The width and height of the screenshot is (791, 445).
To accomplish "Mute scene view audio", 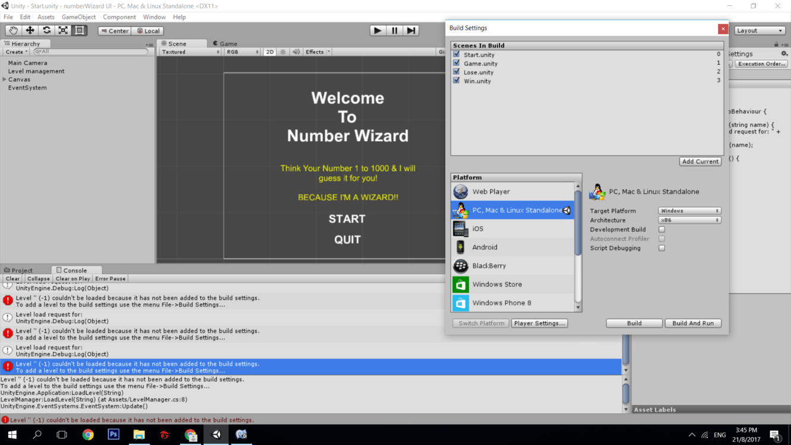I will (296, 52).
